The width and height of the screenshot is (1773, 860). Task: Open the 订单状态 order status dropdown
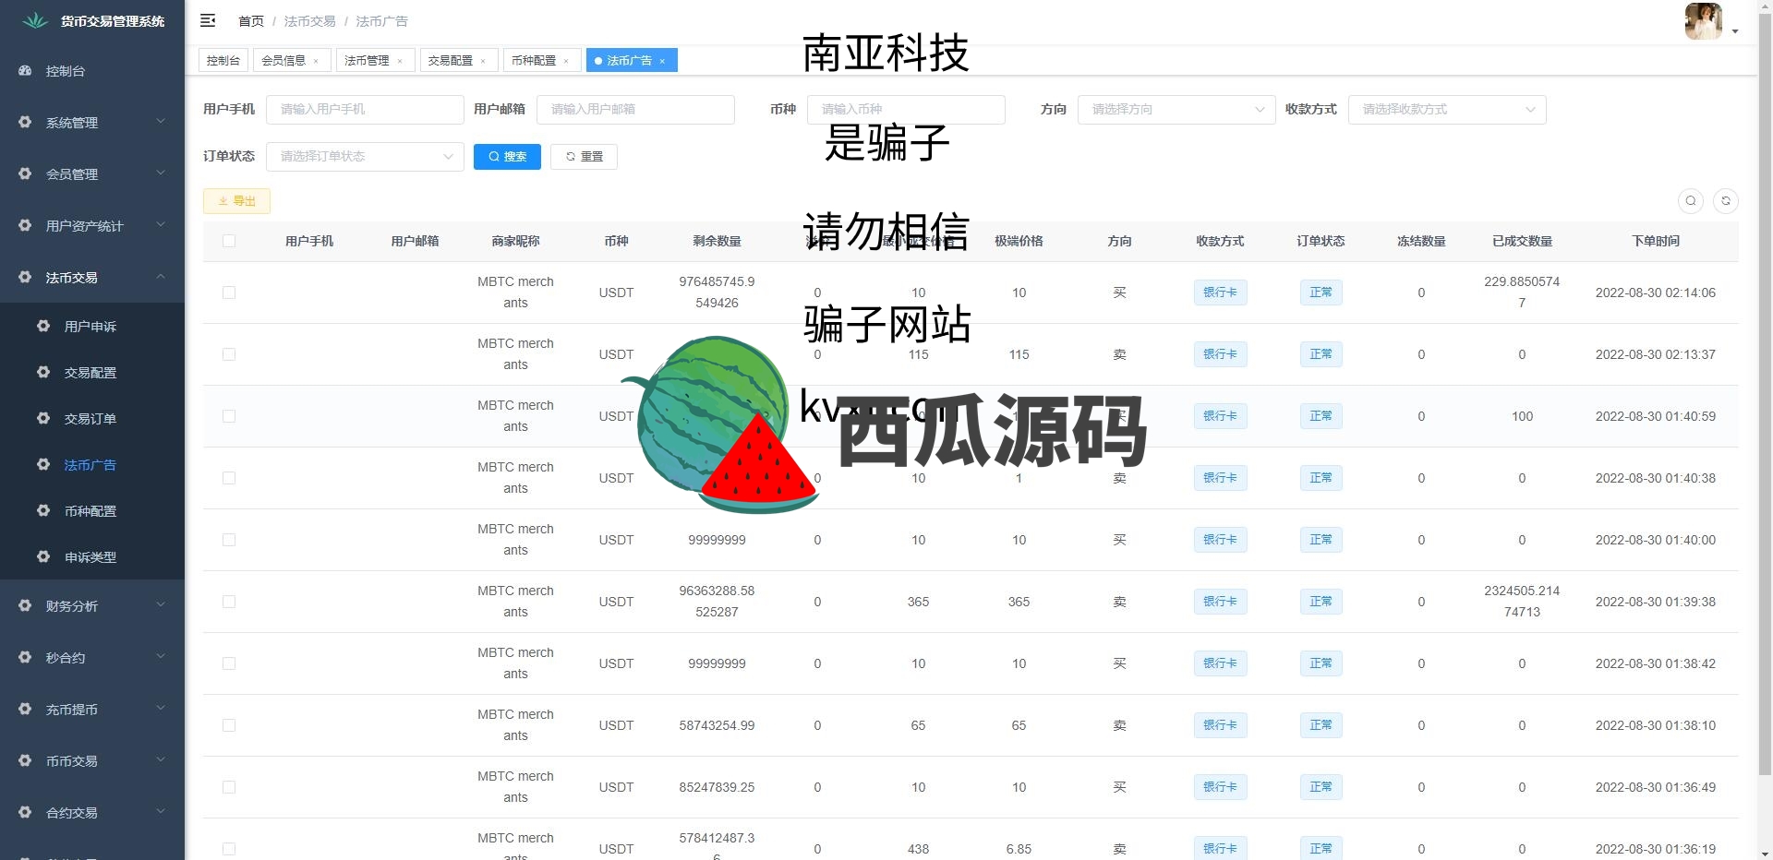click(x=365, y=156)
